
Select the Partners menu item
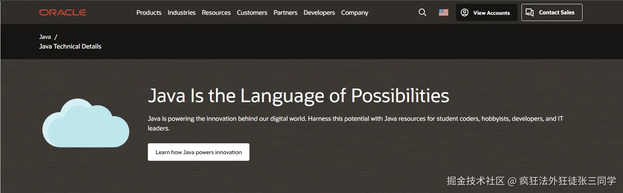click(x=285, y=12)
